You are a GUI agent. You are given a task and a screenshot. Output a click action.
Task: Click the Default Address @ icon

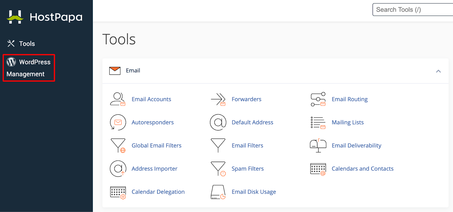[218, 122]
